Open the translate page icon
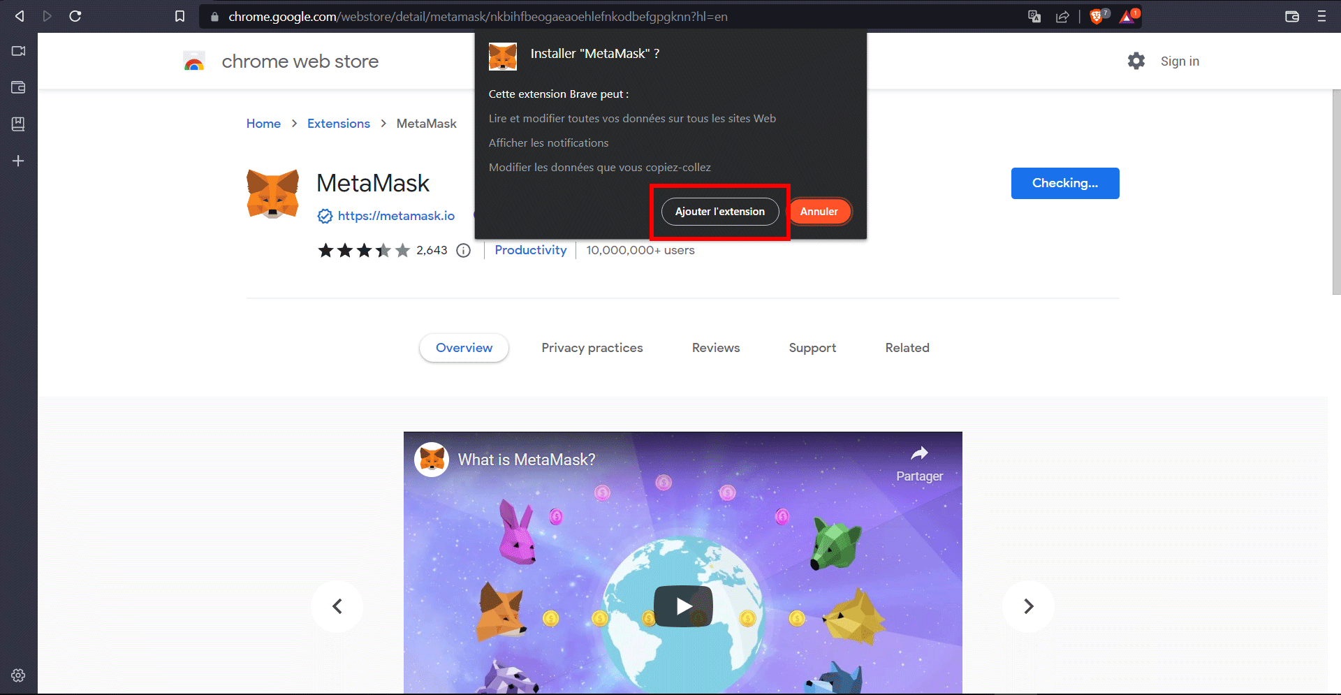This screenshot has height=695, width=1341. click(x=1034, y=16)
